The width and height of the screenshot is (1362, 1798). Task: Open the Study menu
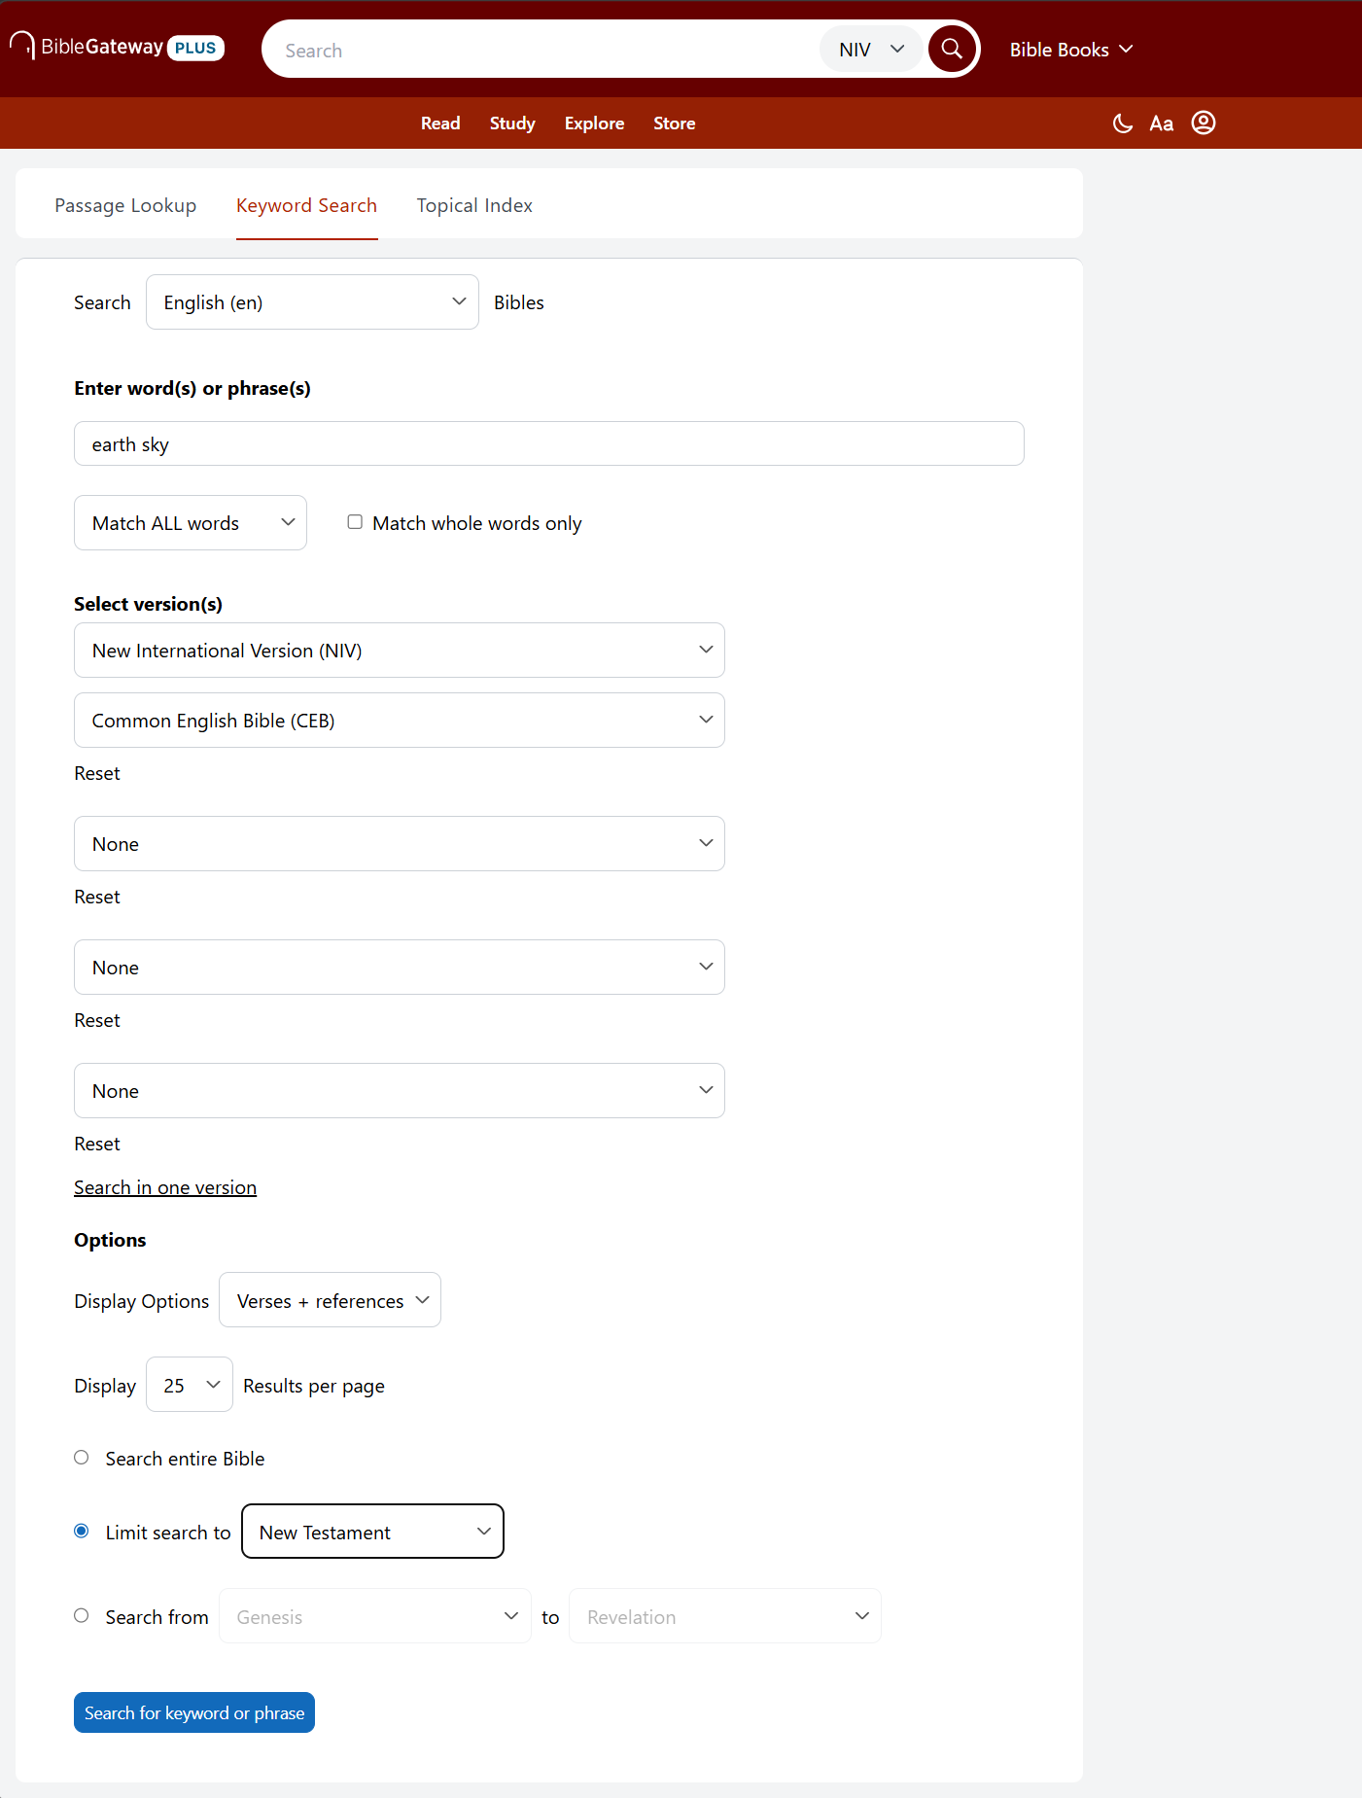pos(512,123)
